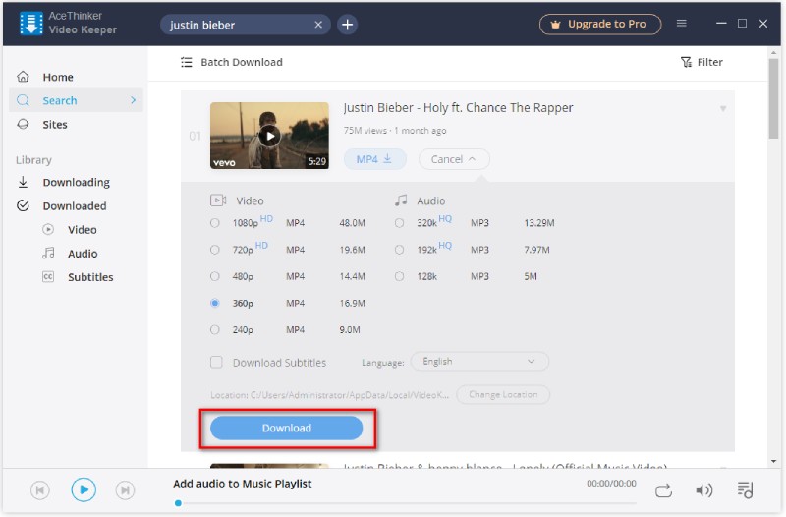786x517 pixels.
Task: Open Downloaded library section
Action: [76, 206]
